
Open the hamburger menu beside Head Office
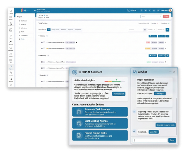pyautogui.click(x=35, y=10)
